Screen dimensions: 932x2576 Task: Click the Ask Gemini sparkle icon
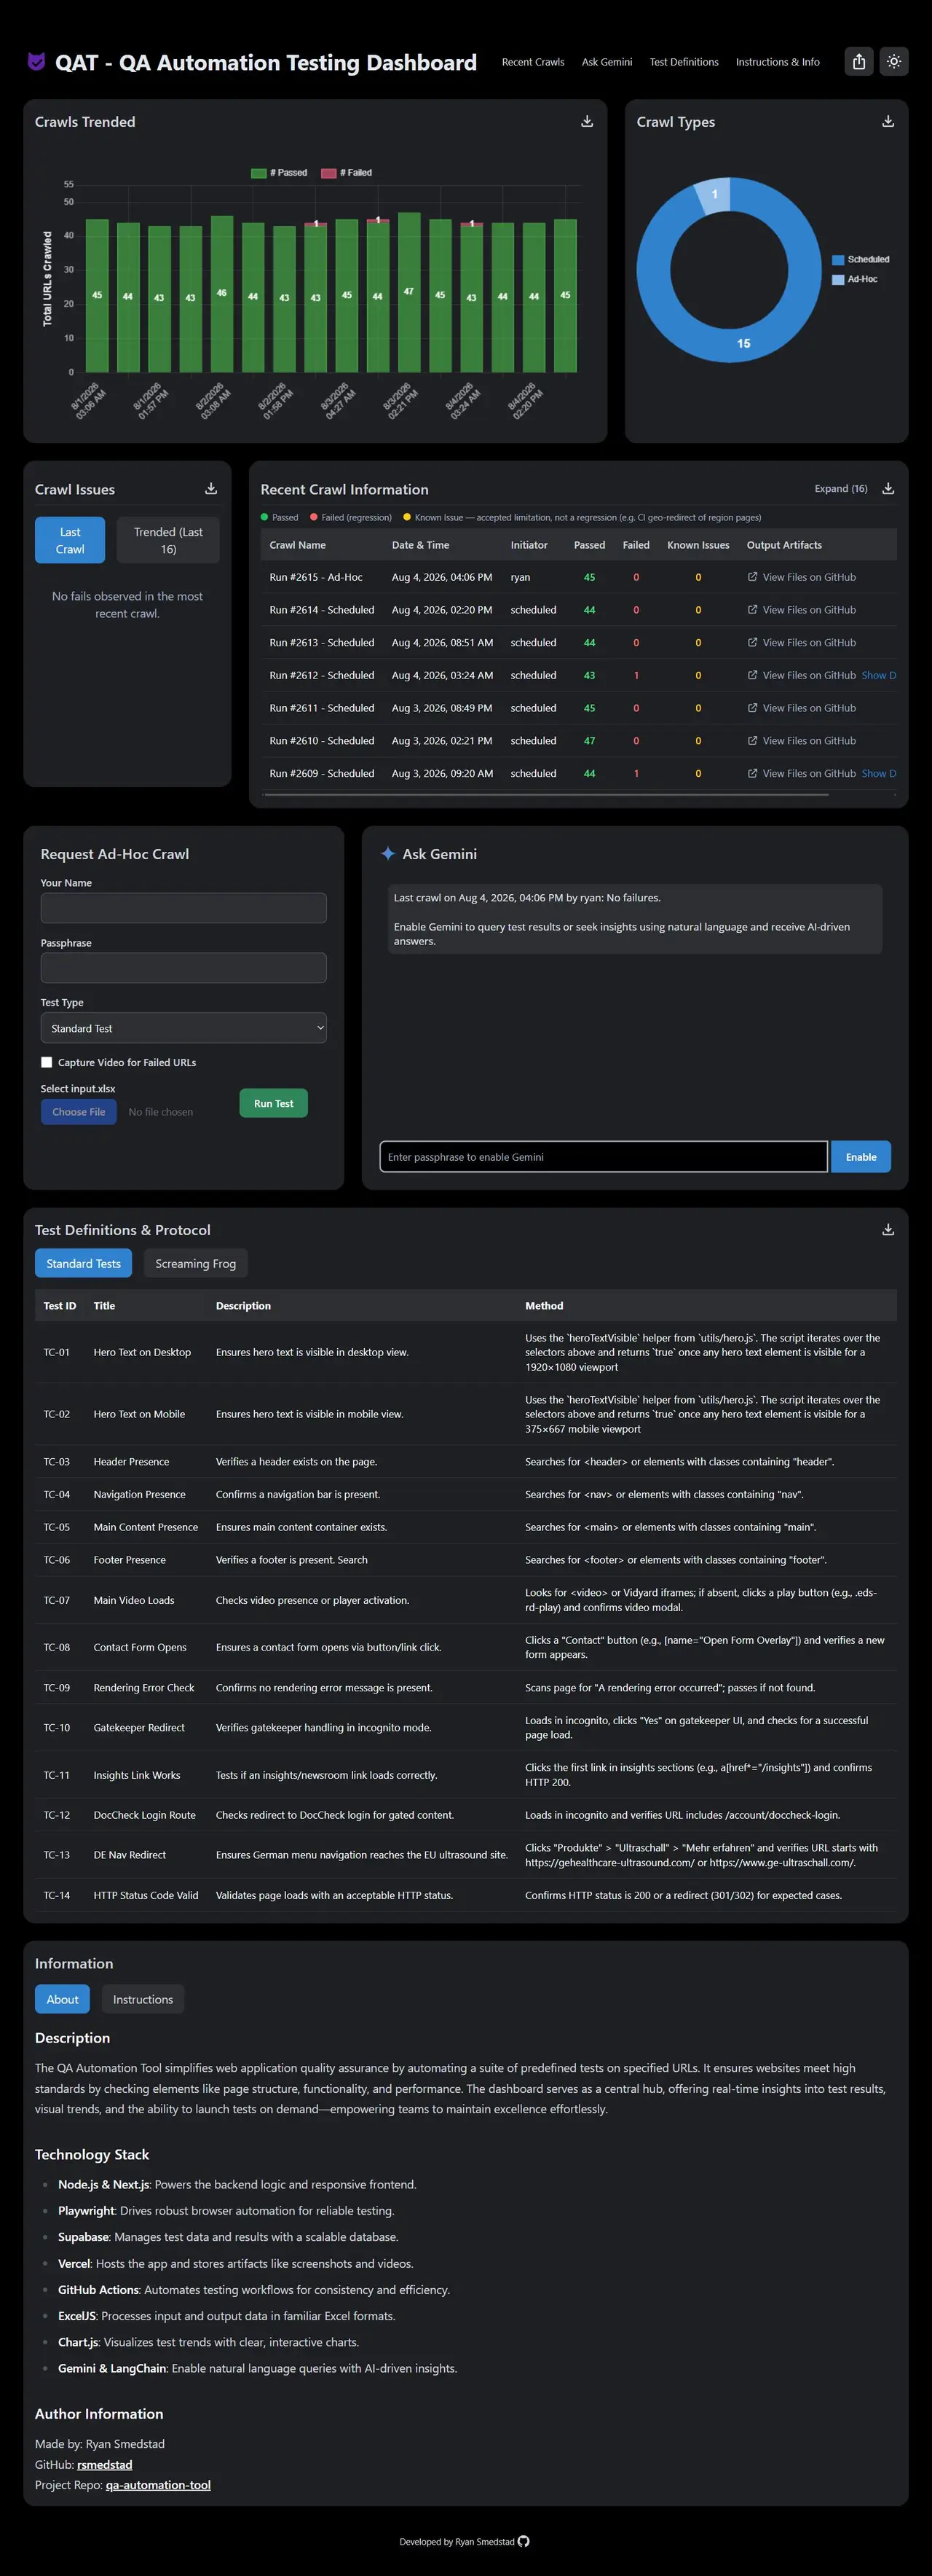click(387, 854)
